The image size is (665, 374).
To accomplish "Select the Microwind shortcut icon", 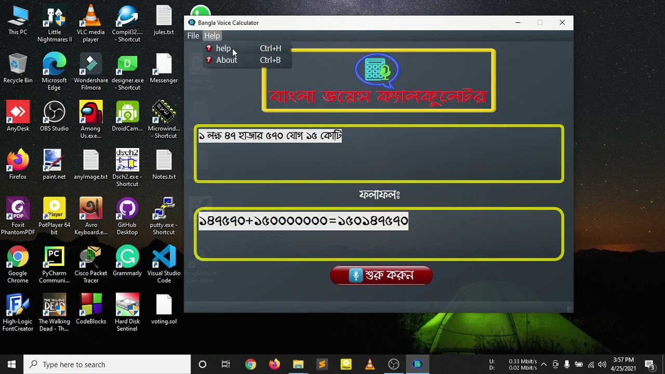I will pyautogui.click(x=164, y=121).
